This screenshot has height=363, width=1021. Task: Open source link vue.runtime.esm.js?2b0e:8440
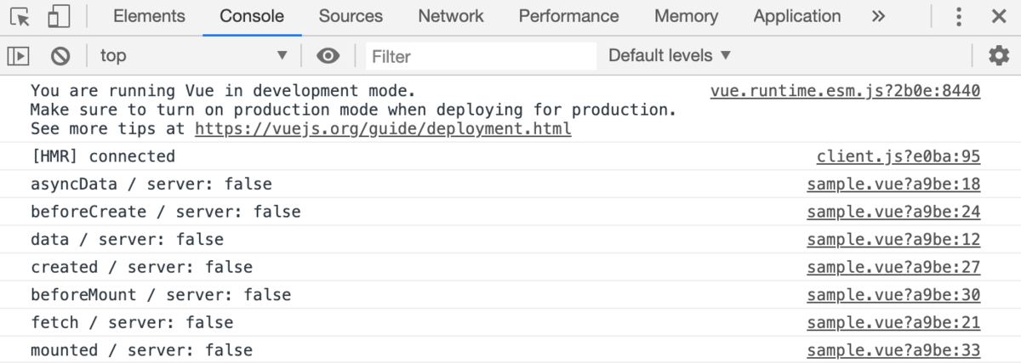846,91
